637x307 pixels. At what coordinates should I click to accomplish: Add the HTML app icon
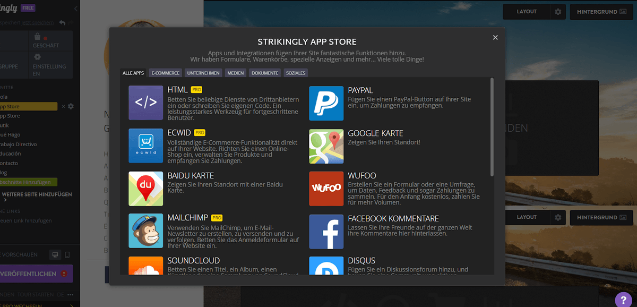pyautogui.click(x=146, y=103)
